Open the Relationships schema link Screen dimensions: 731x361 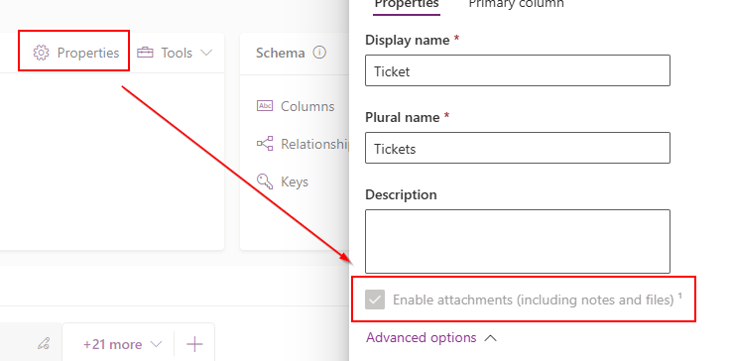coord(314,144)
